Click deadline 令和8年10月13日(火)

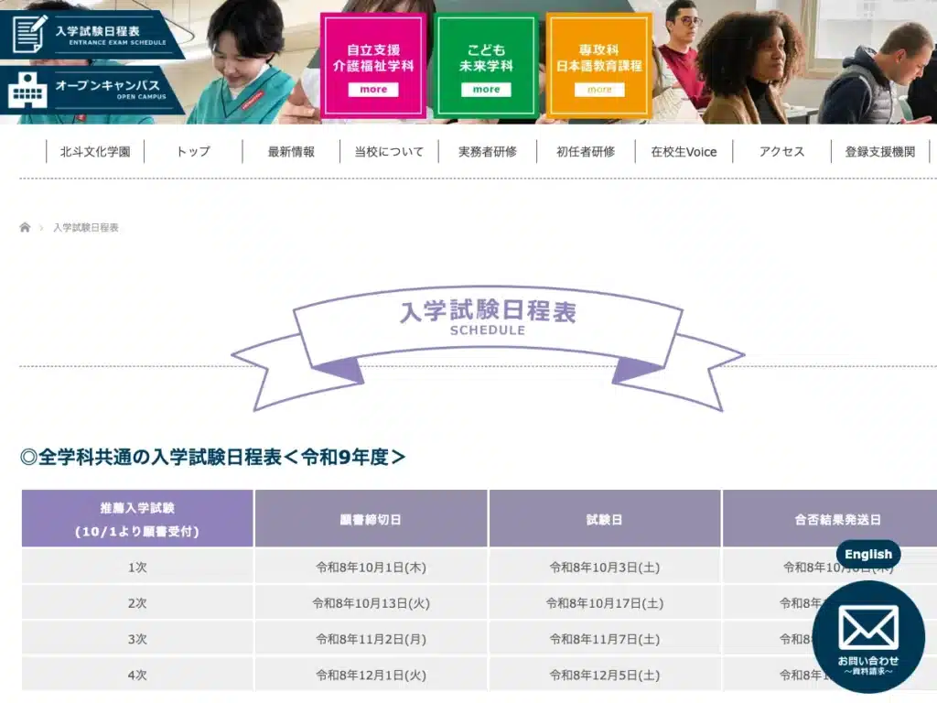tap(372, 603)
